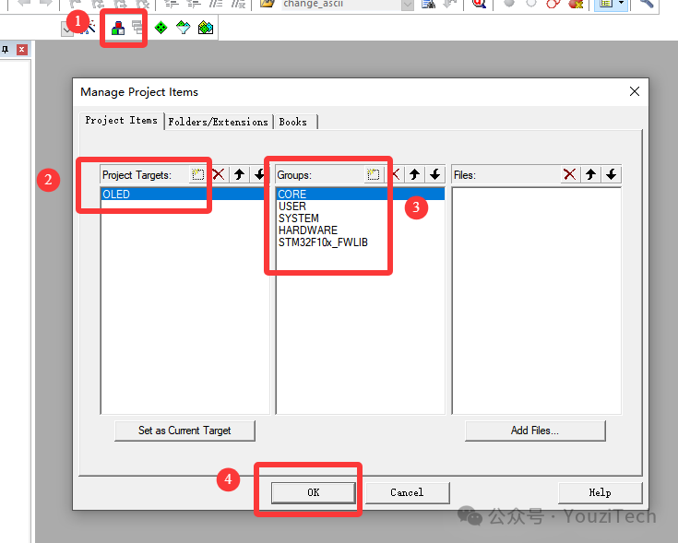
Task: Click the greyed Manage Multi-Project Workspace icon
Action: [x=137, y=28]
